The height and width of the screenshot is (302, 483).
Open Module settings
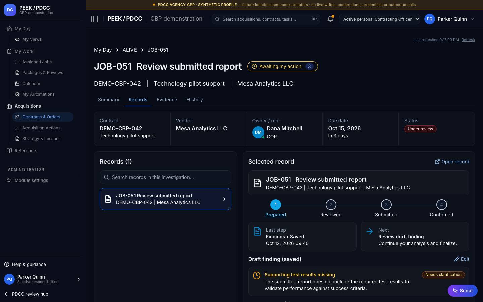(31, 180)
